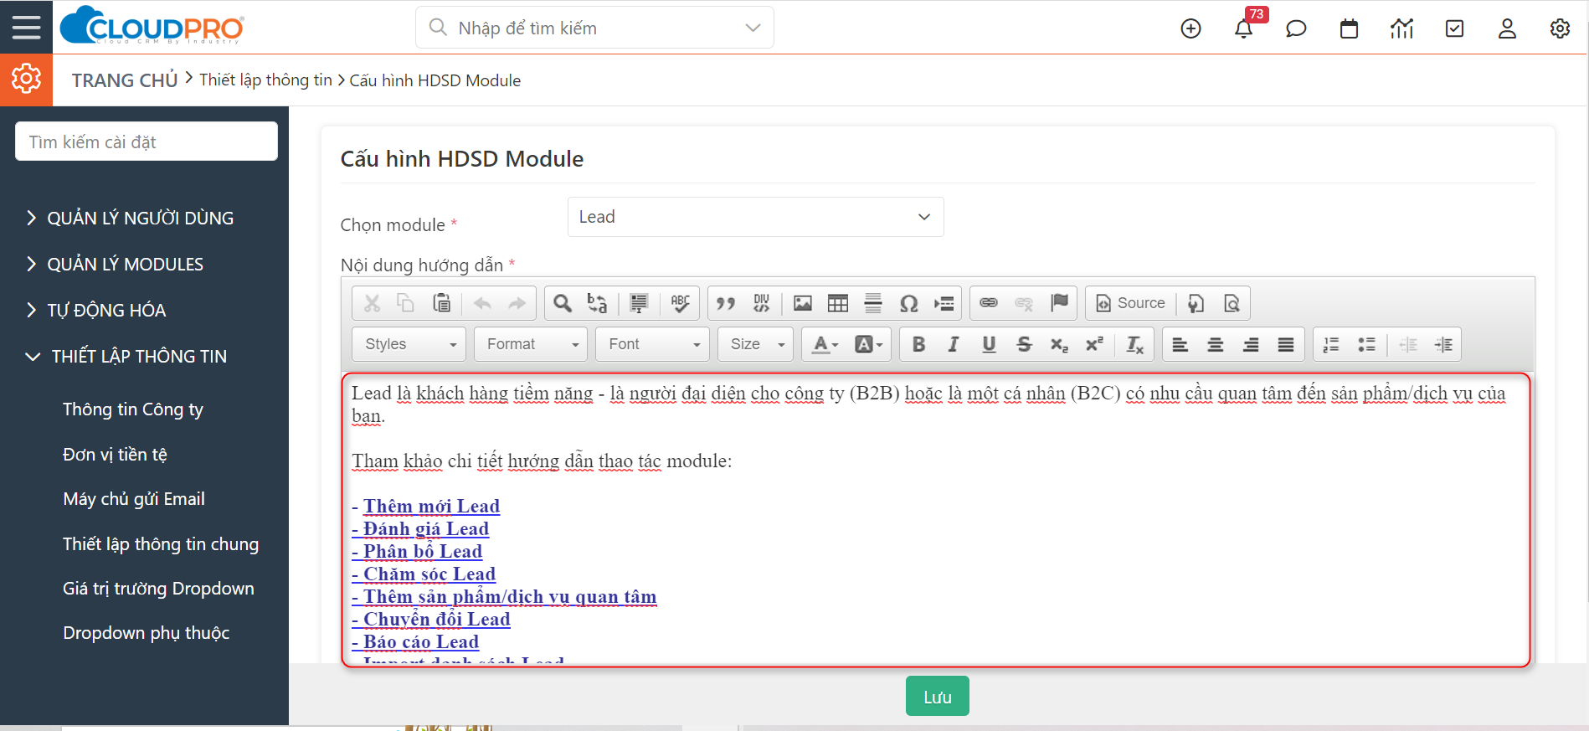
Task: Click the Select All icon
Action: tap(639, 303)
